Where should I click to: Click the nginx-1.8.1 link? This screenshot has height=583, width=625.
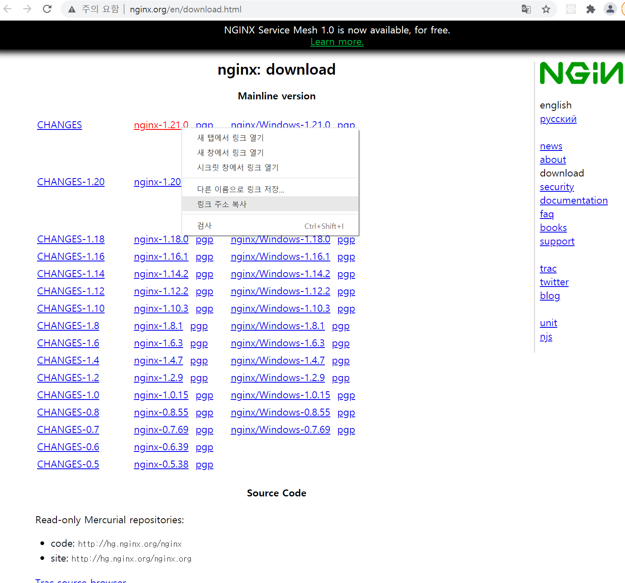[158, 326]
